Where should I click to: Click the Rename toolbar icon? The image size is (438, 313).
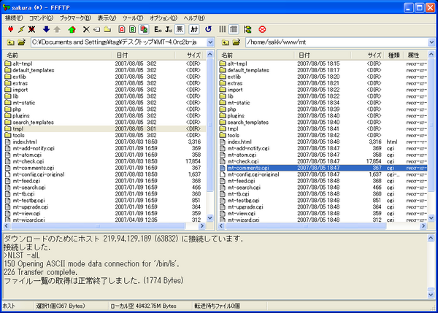(96, 29)
